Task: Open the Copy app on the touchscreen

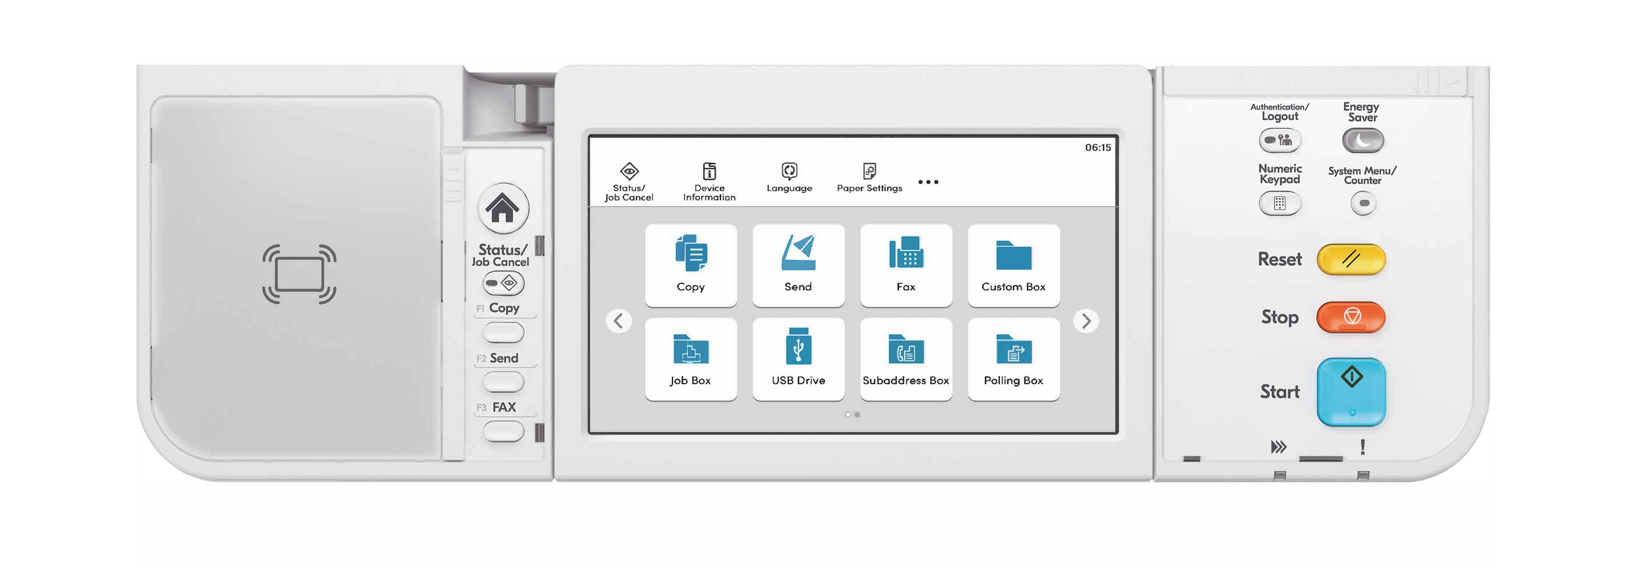Action: point(690,265)
